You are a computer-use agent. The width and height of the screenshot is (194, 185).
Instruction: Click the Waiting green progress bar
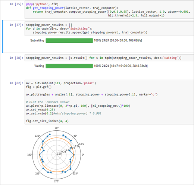(69, 66)
